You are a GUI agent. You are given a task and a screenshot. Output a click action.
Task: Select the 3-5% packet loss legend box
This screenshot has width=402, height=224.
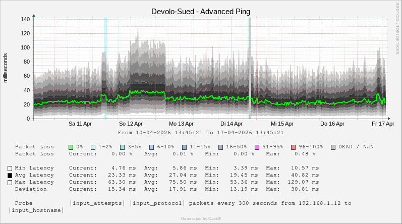[x=123, y=147]
